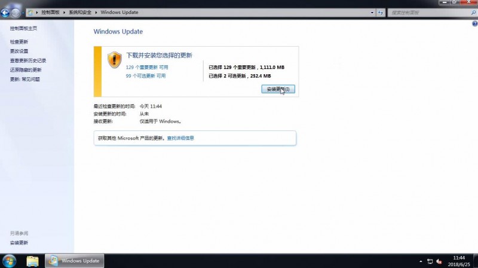
Task: Open File Explorer from taskbar
Action: [x=32, y=261]
